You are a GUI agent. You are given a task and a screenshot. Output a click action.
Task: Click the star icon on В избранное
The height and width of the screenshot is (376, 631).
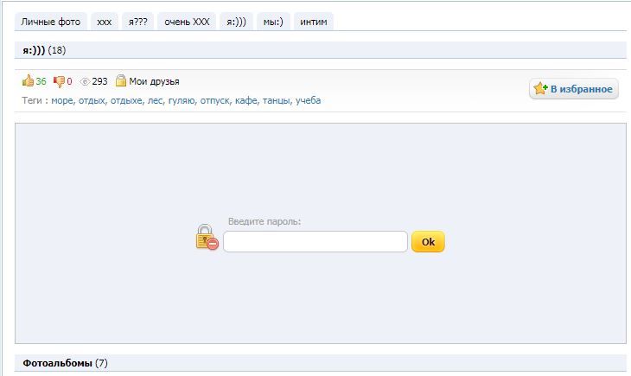pyautogui.click(x=541, y=89)
